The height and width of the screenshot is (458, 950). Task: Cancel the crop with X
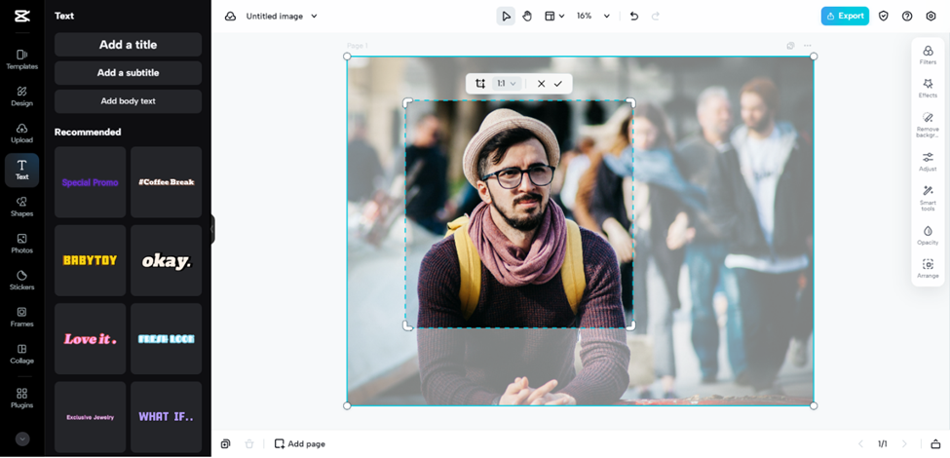(x=541, y=84)
